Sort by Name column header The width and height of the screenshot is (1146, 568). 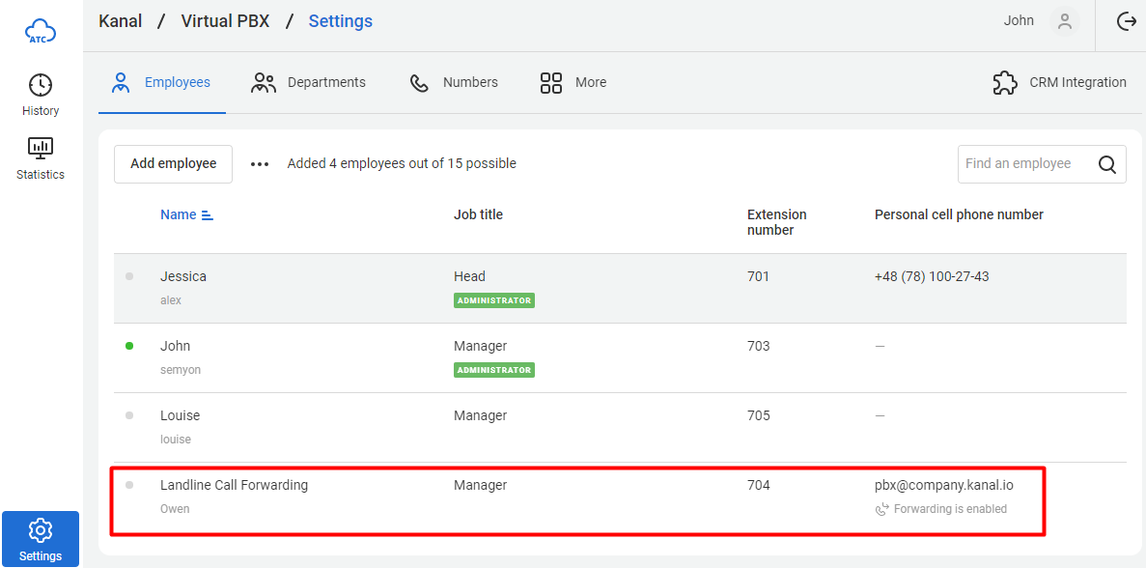point(179,214)
